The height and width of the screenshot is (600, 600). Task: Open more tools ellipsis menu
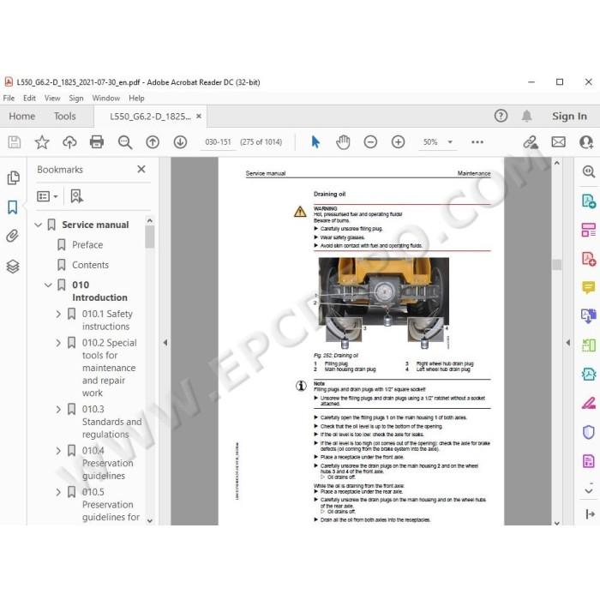[477, 142]
